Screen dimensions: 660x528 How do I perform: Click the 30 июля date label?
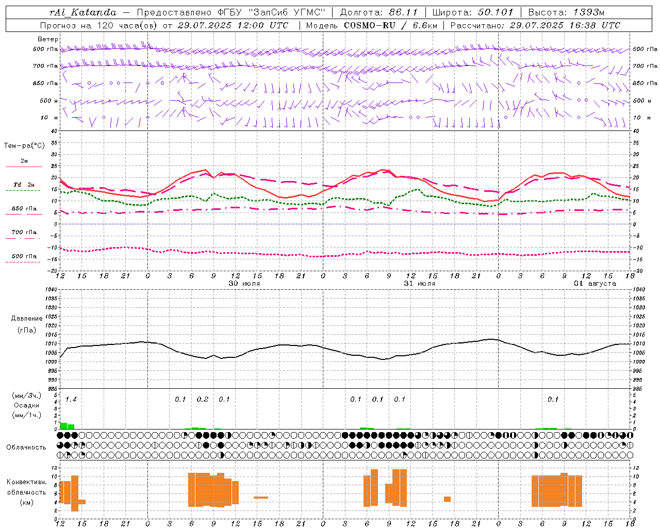click(244, 284)
